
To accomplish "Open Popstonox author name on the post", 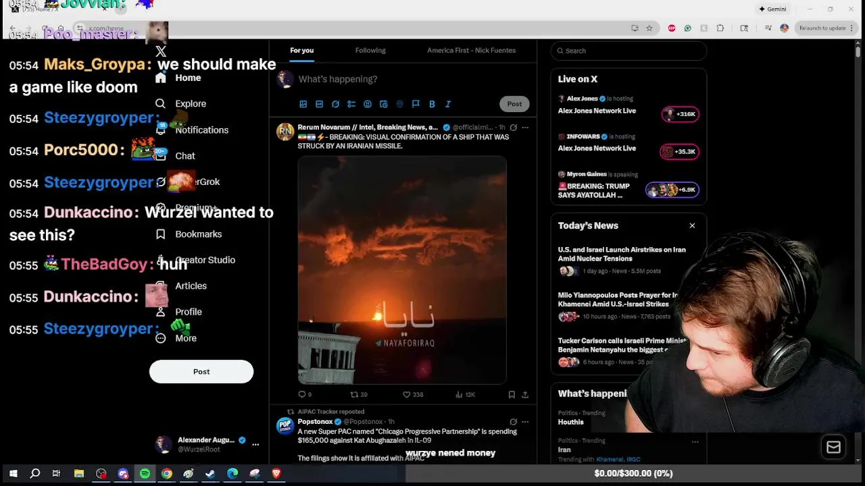I will [315, 422].
